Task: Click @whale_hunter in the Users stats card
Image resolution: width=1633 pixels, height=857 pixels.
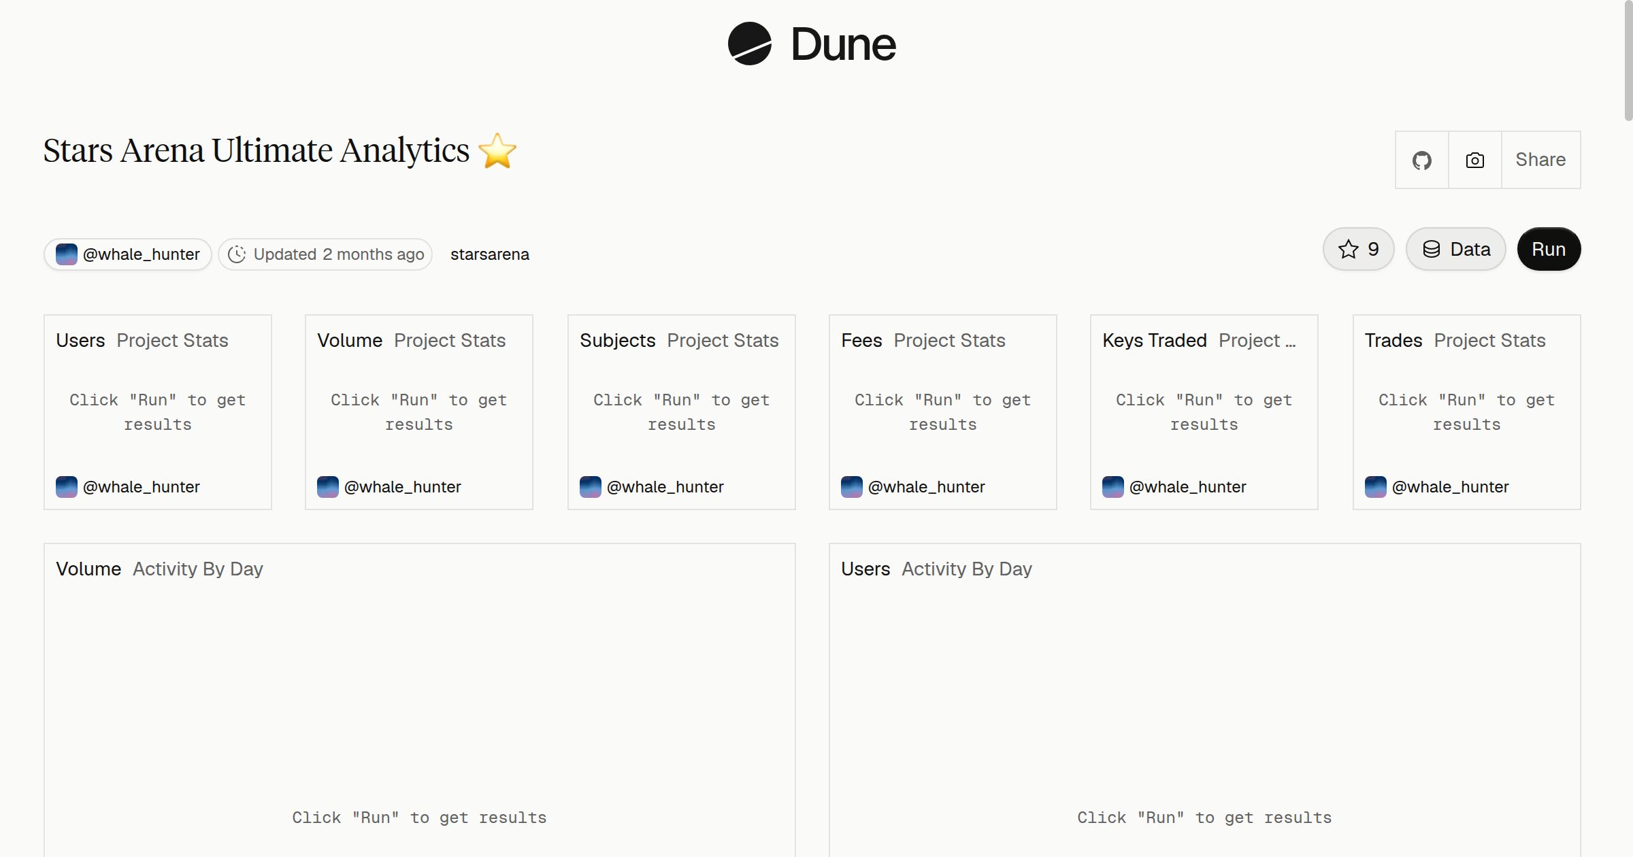Action: pyautogui.click(x=142, y=487)
